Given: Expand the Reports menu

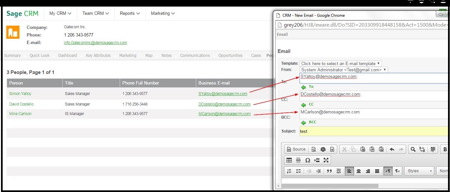Looking at the screenshot, I should (130, 13).
